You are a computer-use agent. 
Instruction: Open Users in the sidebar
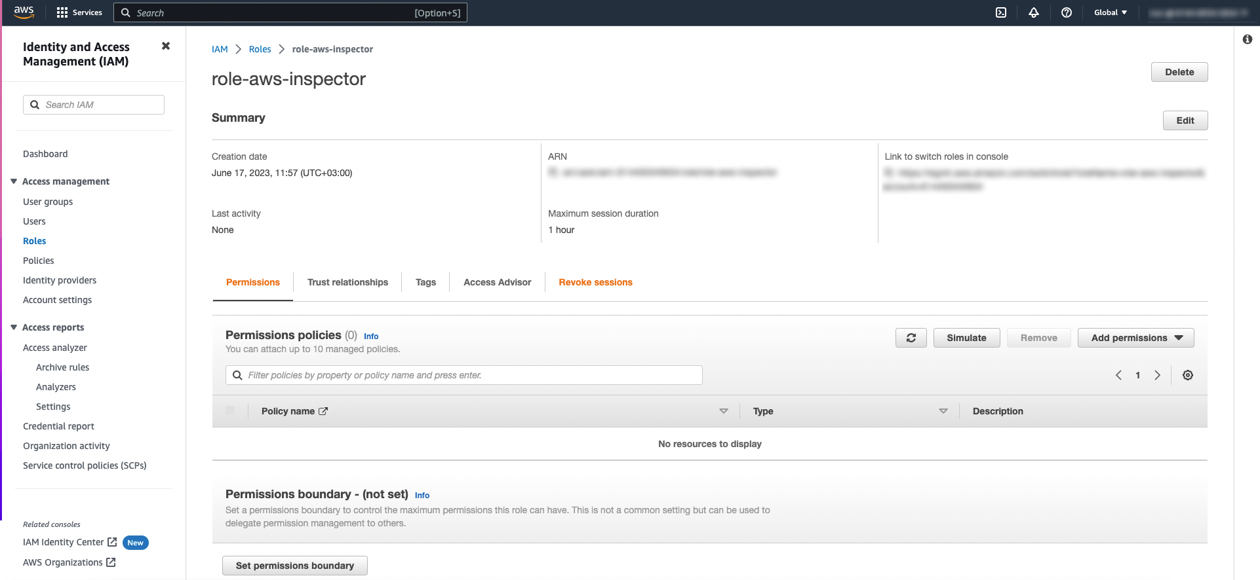(34, 221)
